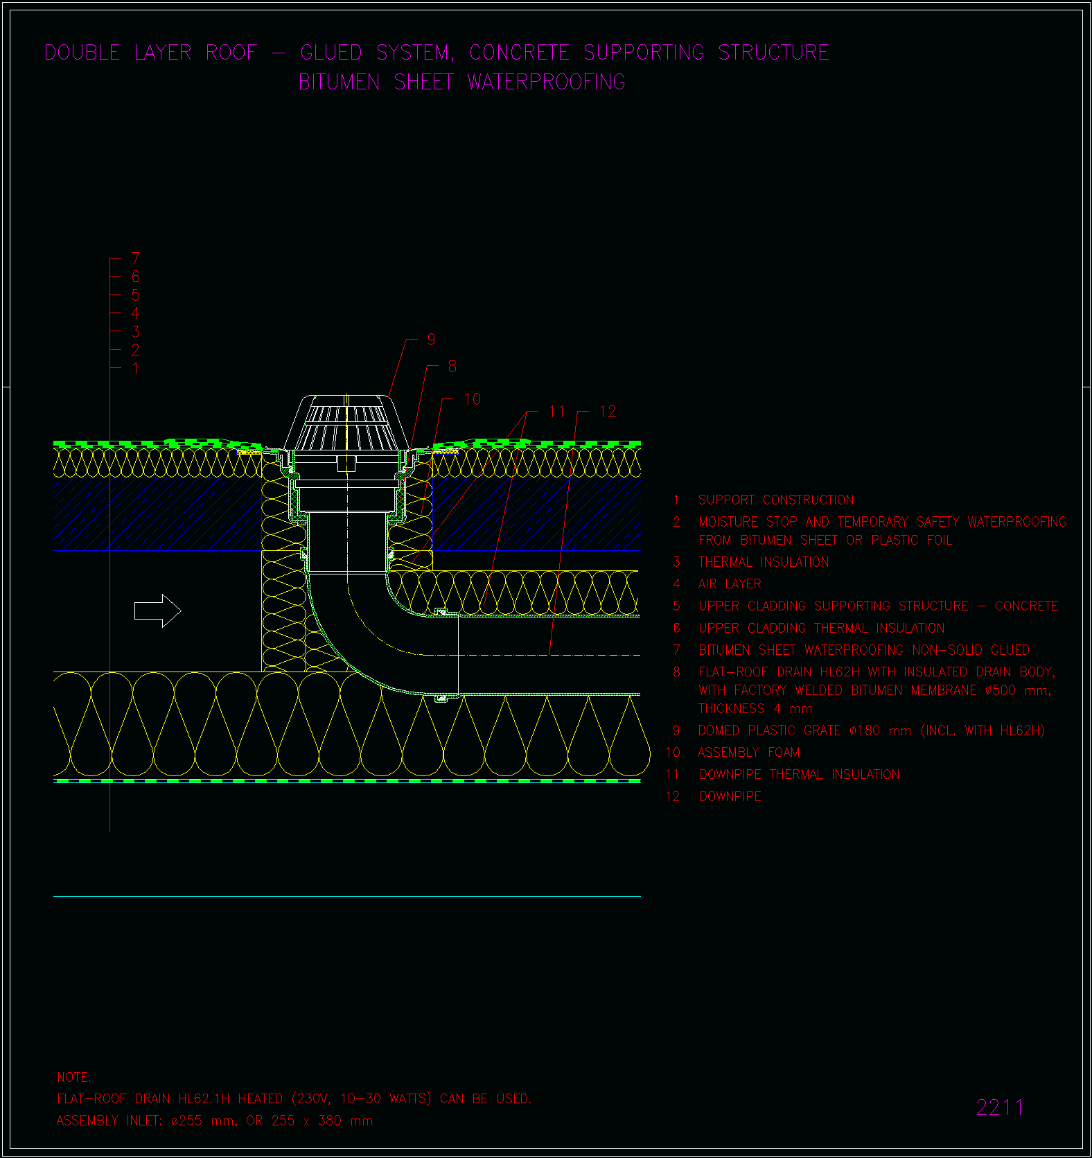Click legend entry '1 SUPPORT CONSTRUCTION'
Image resolution: width=1092 pixels, height=1158 pixels.
pos(763,500)
